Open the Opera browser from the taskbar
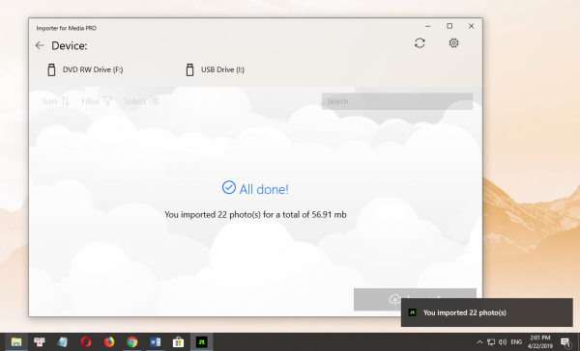Image resolution: width=580 pixels, height=351 pixels. click(x=85, y=342)
